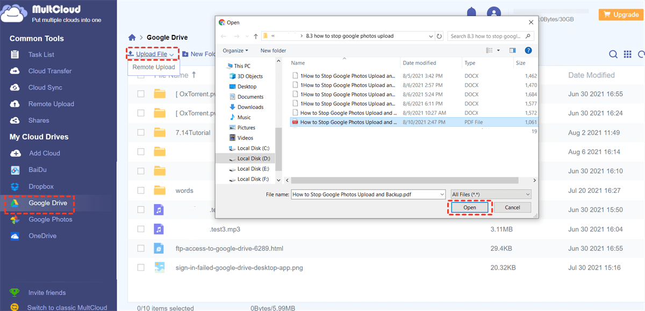Click the refresh icon beside address bar
The image size is (645, 311).
pos(440,36)
